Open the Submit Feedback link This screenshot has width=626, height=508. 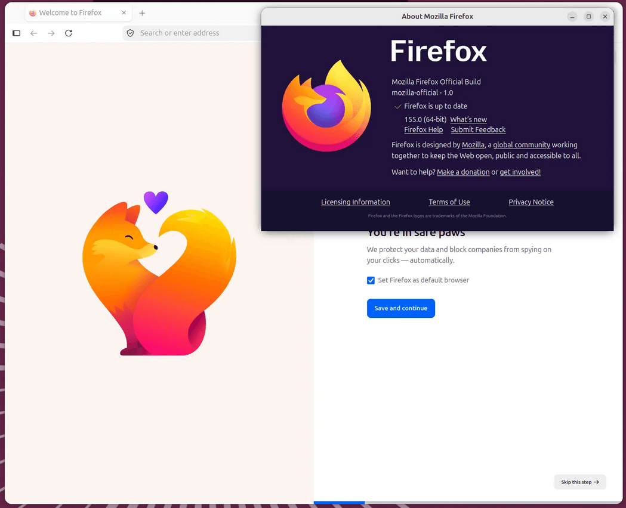pos(478,129)
